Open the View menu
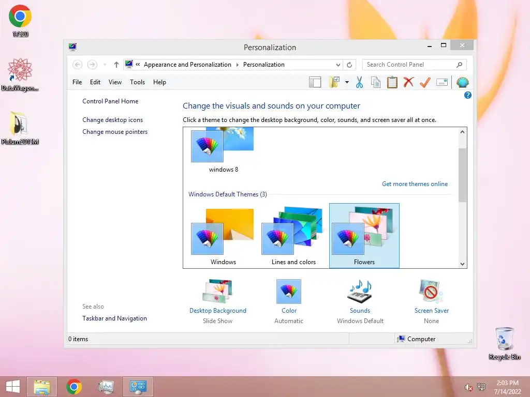This screenshot has width=530, height=397. 115,82
